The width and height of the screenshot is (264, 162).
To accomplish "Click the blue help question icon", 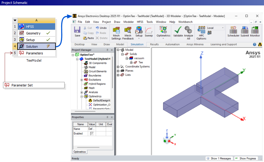I will pyautogui.click(x=255, y=44).
